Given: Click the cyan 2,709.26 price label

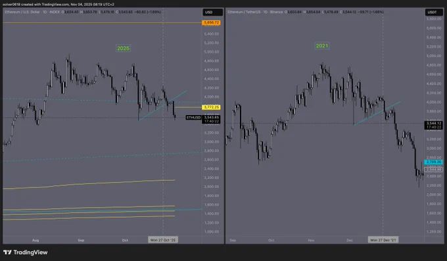Looking at the screenshot, I should 434,162.
